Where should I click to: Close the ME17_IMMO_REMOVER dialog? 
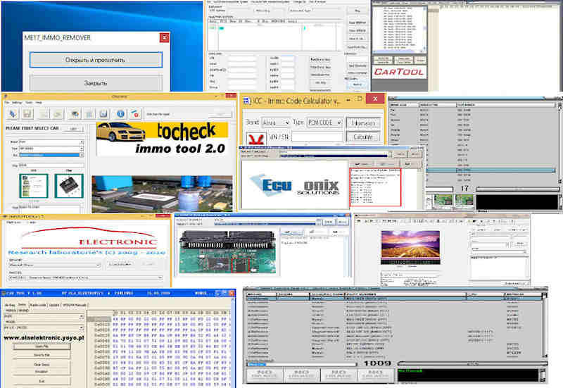(164, 37)
